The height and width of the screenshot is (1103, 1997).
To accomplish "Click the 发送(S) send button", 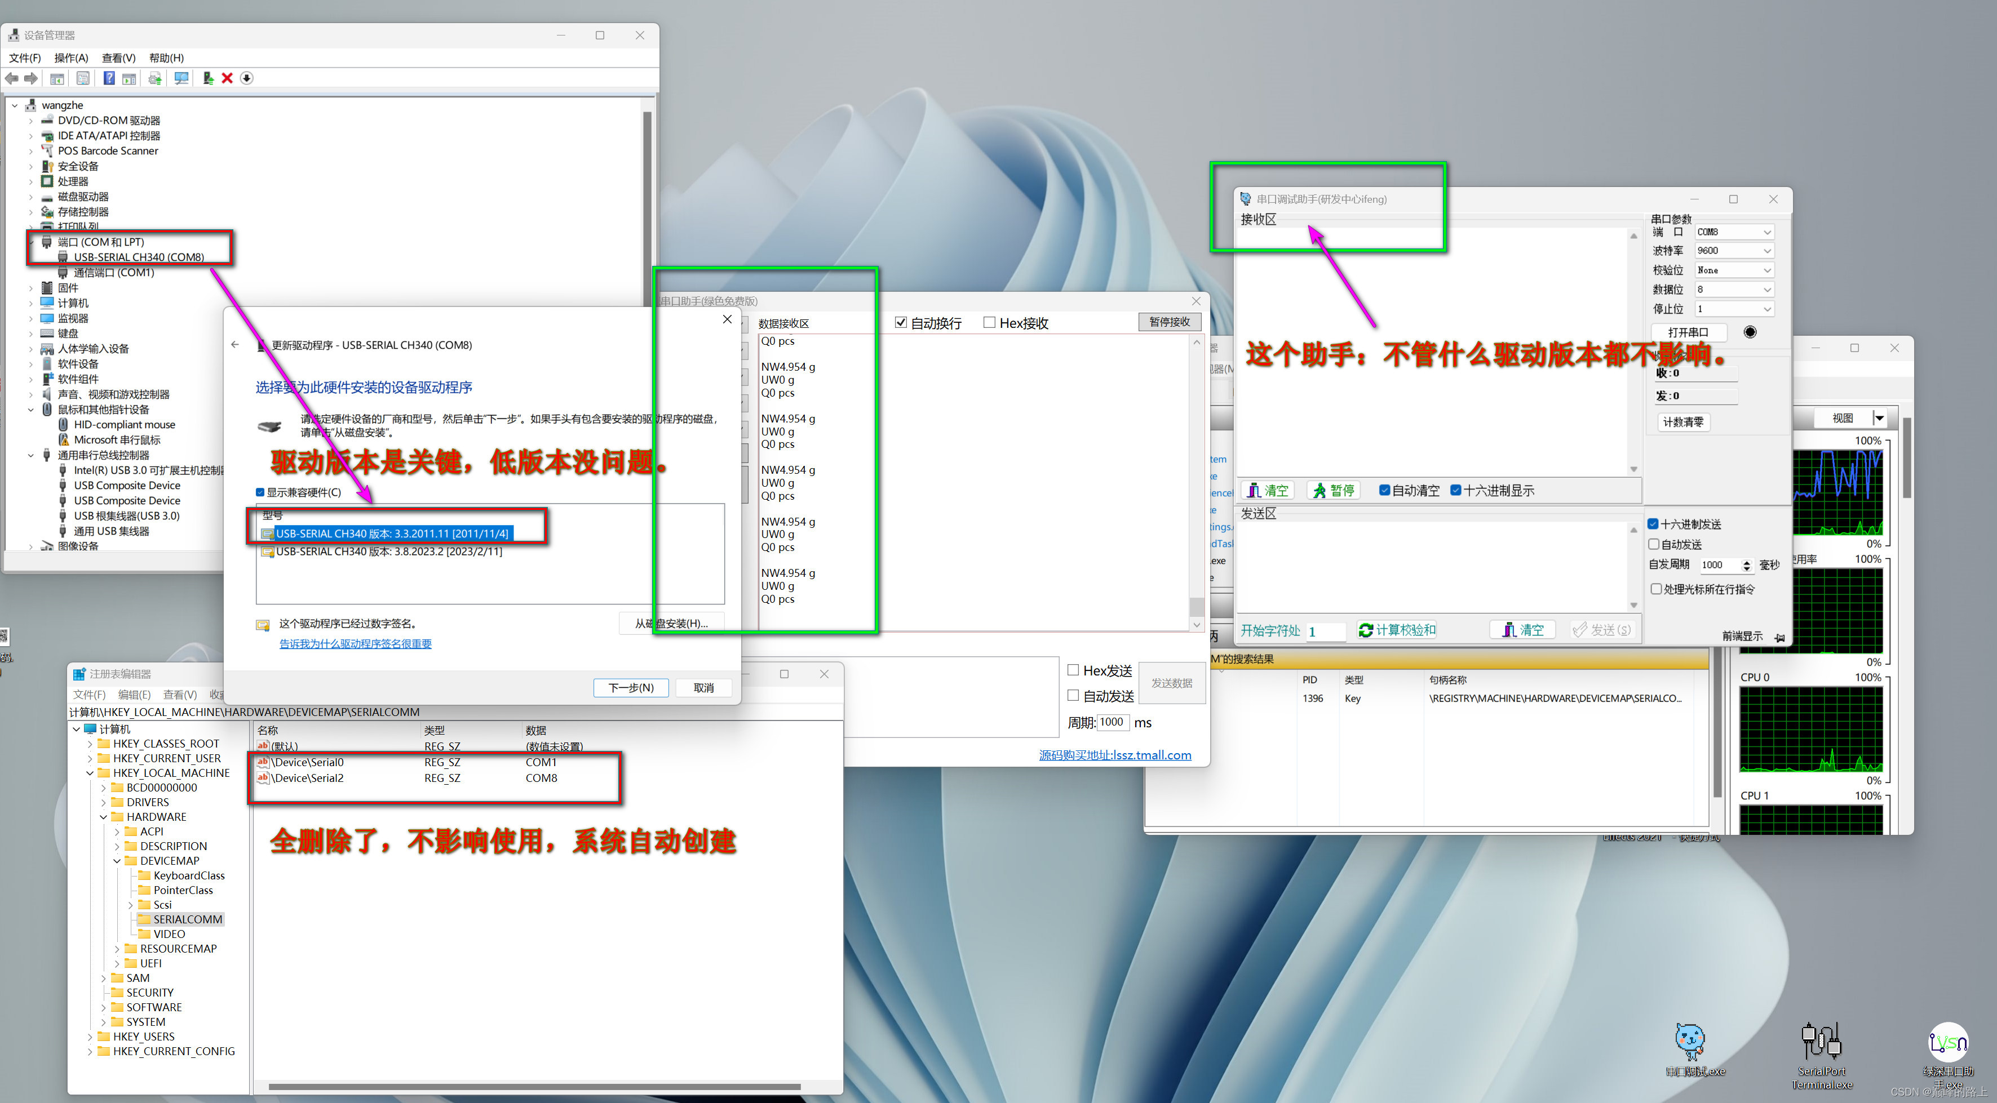I will (1602, 630).
